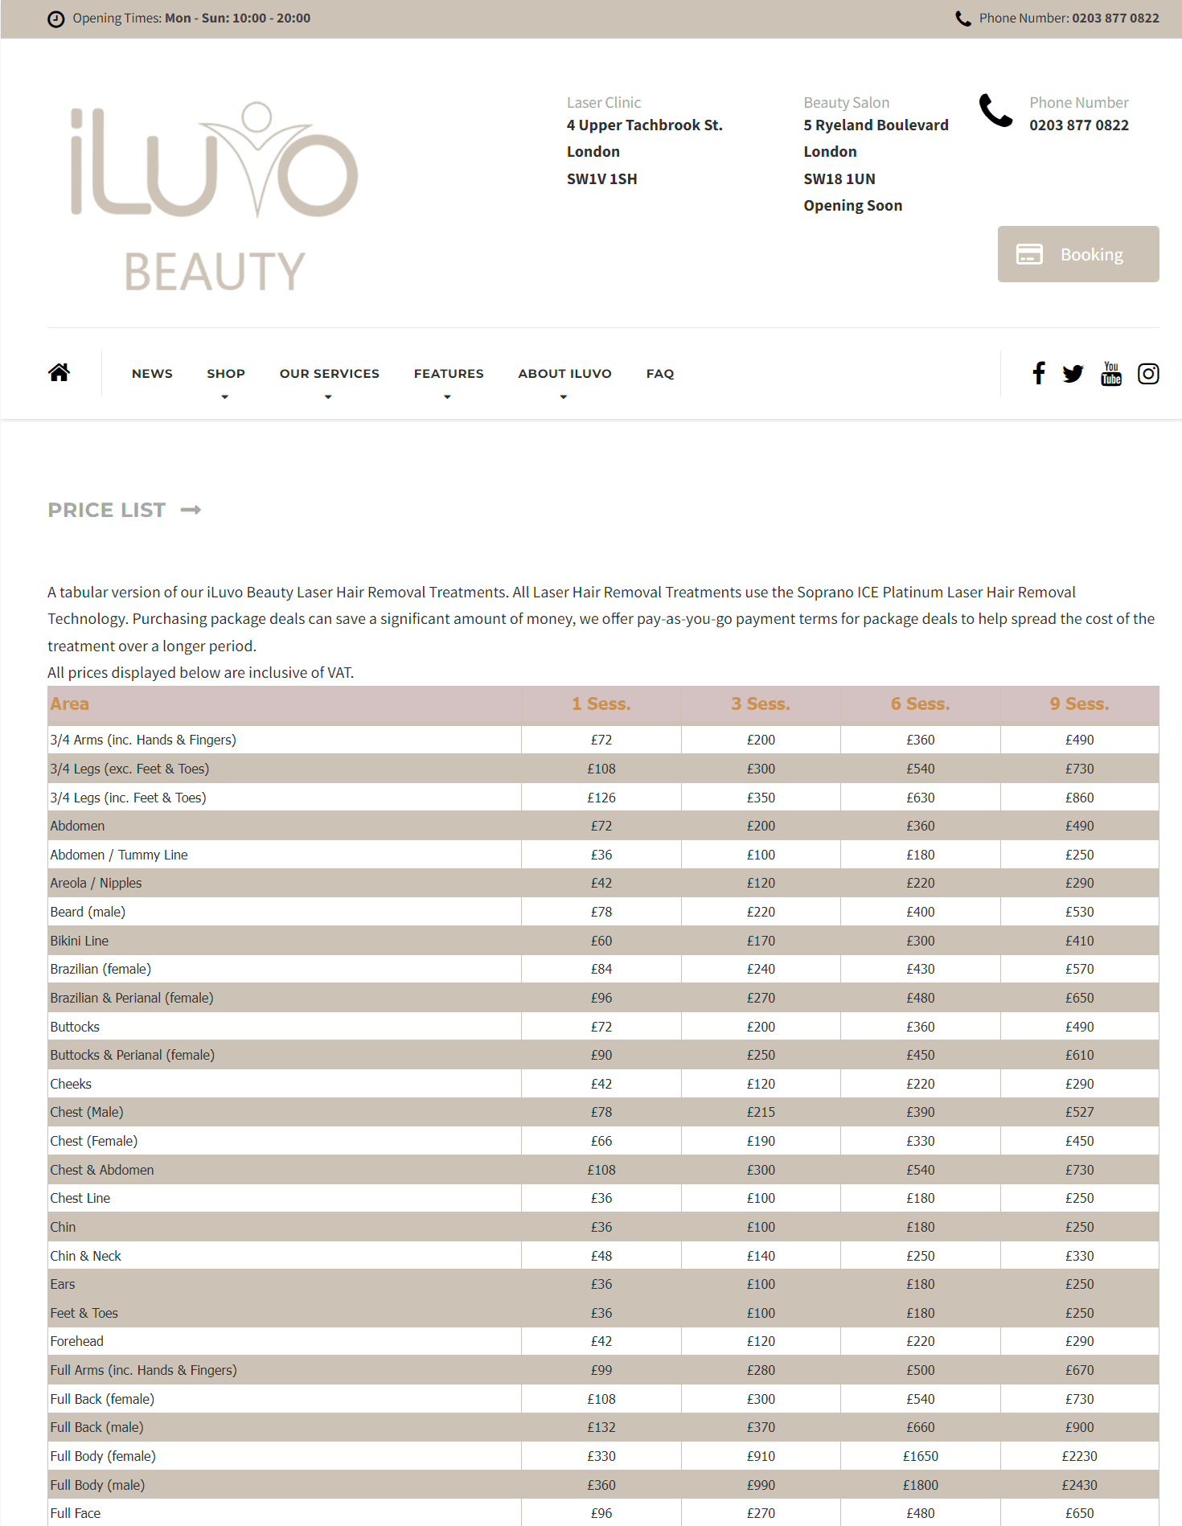Click the Laser Clinic address 4 Upper Tachbrook St.
The image size is (1182, 1526).
point(645,125)
